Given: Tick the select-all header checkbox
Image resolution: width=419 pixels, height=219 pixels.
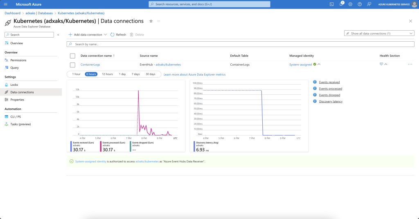Looking at the screenshot, I should click(x=72, y=56).
